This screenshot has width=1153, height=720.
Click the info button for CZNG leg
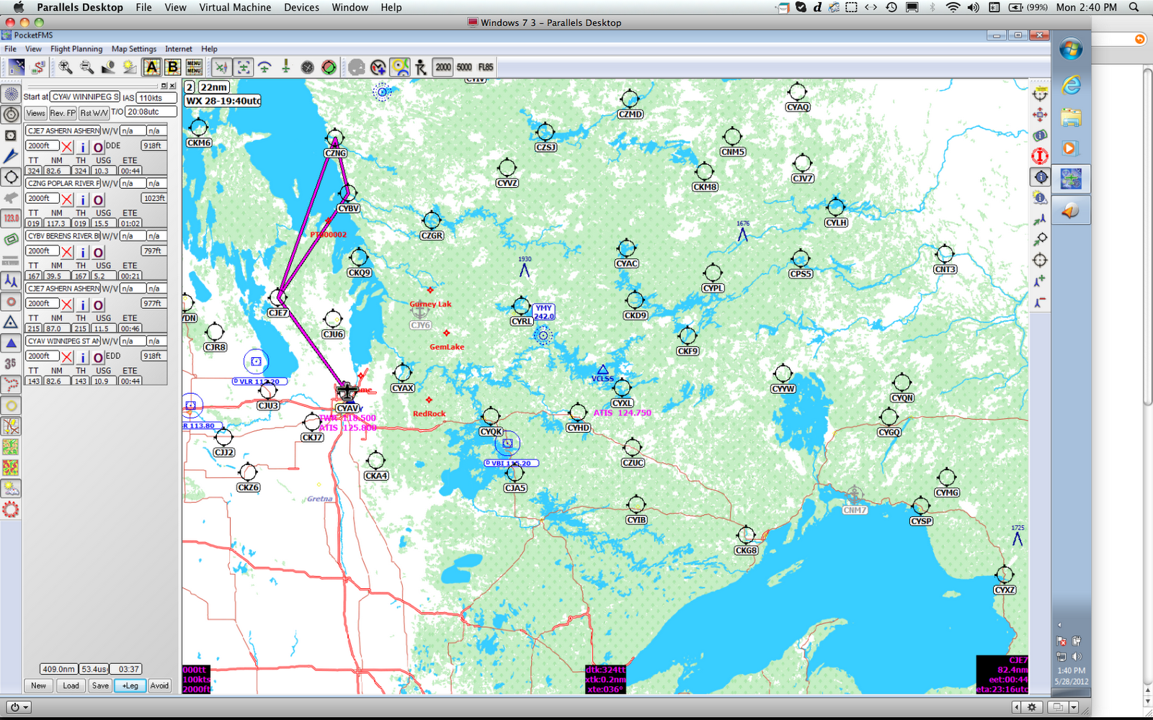pyautogui.click(x=83, y=199)
